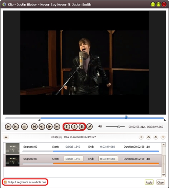Click the application icon in title bar

click(4, 4)
